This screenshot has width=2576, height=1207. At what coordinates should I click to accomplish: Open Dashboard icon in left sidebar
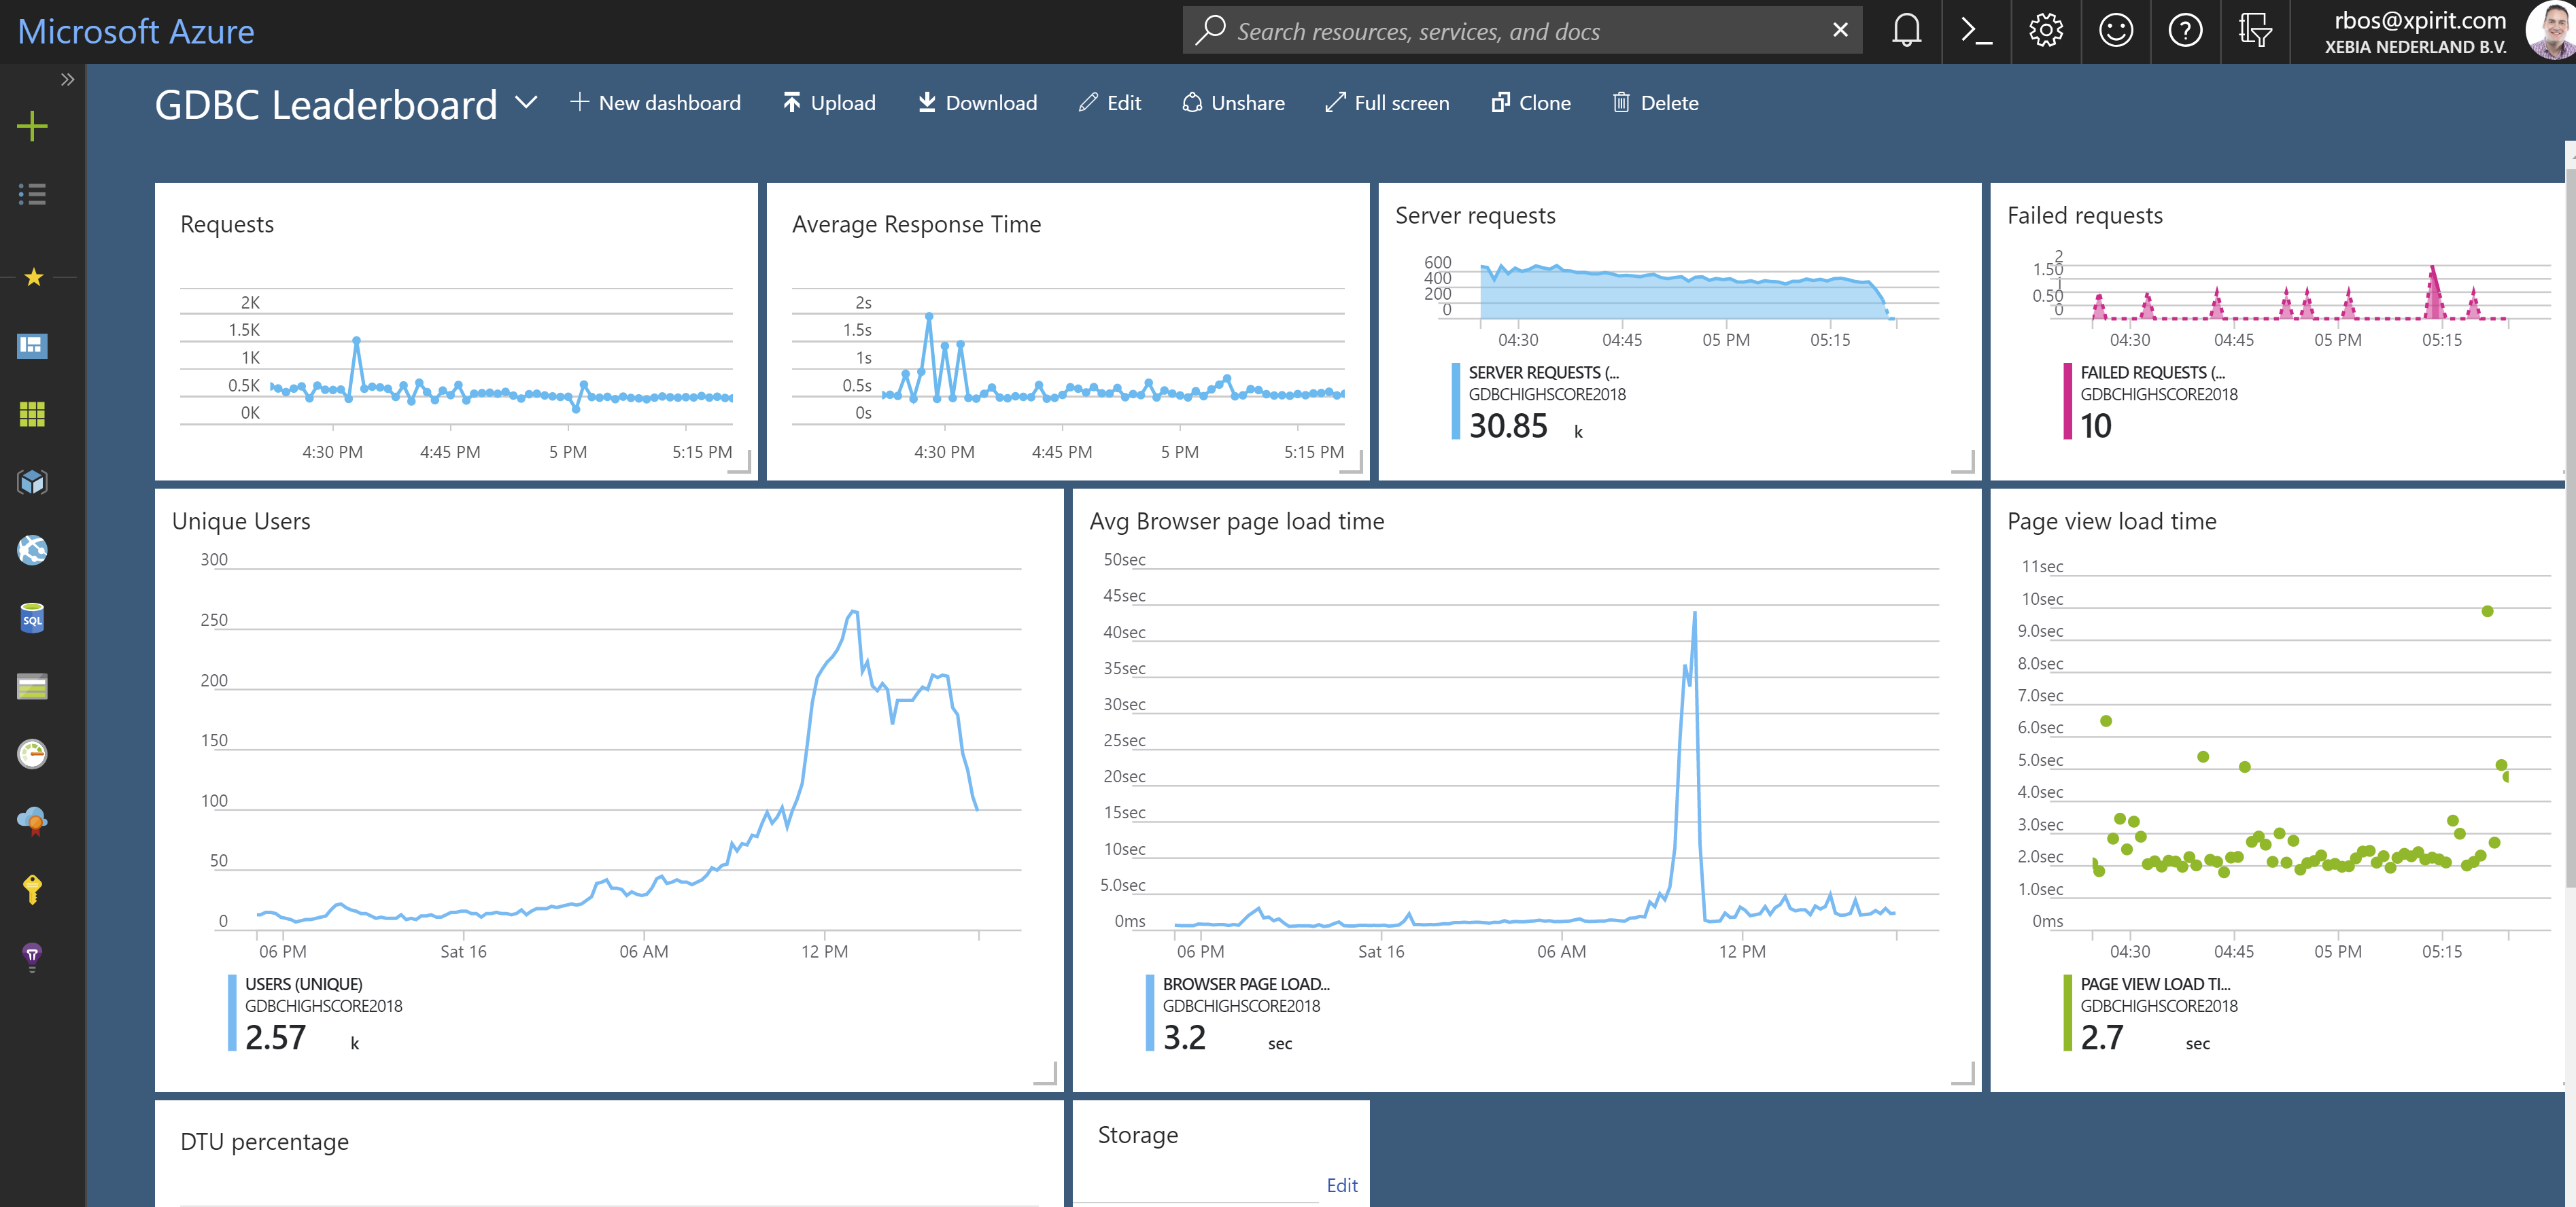coord(32,346)
